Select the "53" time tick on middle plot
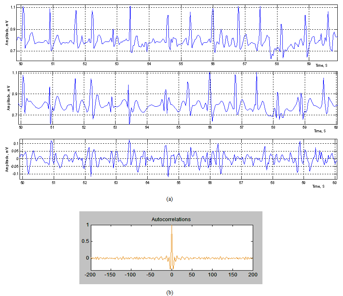Viewport: 343px width, 296px height. click(x=115, y=127)
